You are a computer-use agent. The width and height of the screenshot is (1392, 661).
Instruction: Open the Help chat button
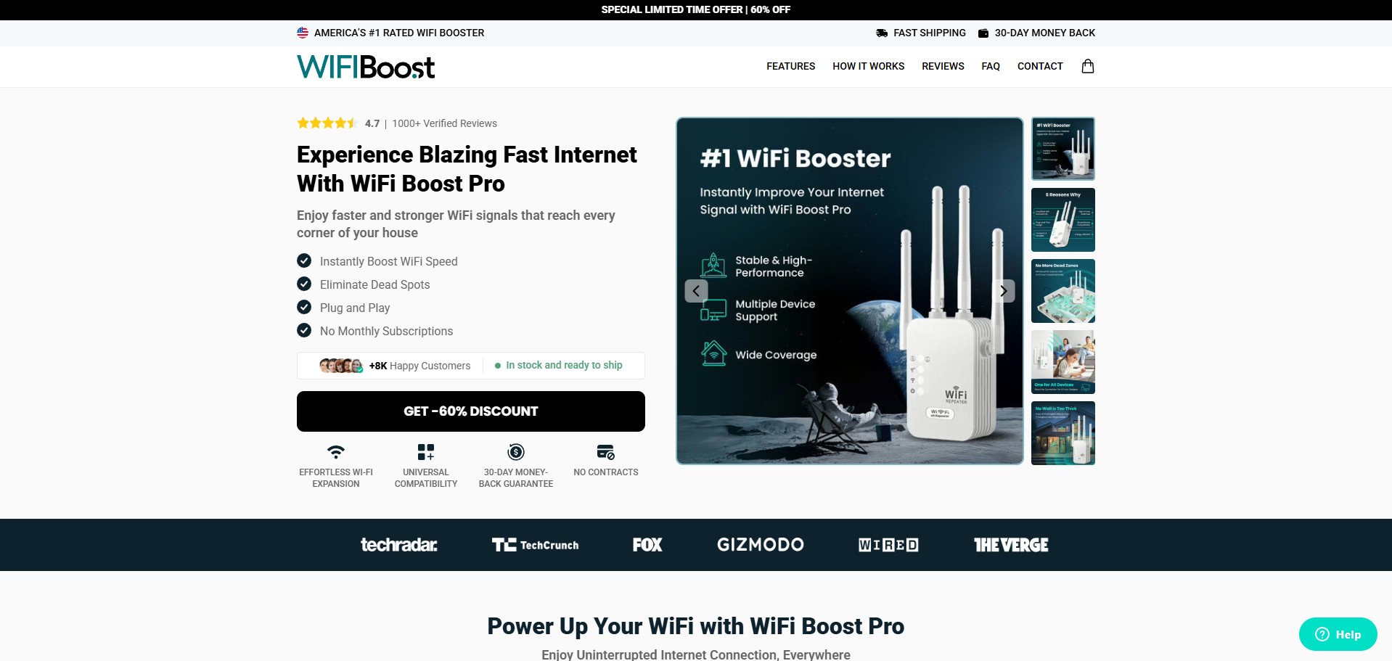(x=1338, y=634)
